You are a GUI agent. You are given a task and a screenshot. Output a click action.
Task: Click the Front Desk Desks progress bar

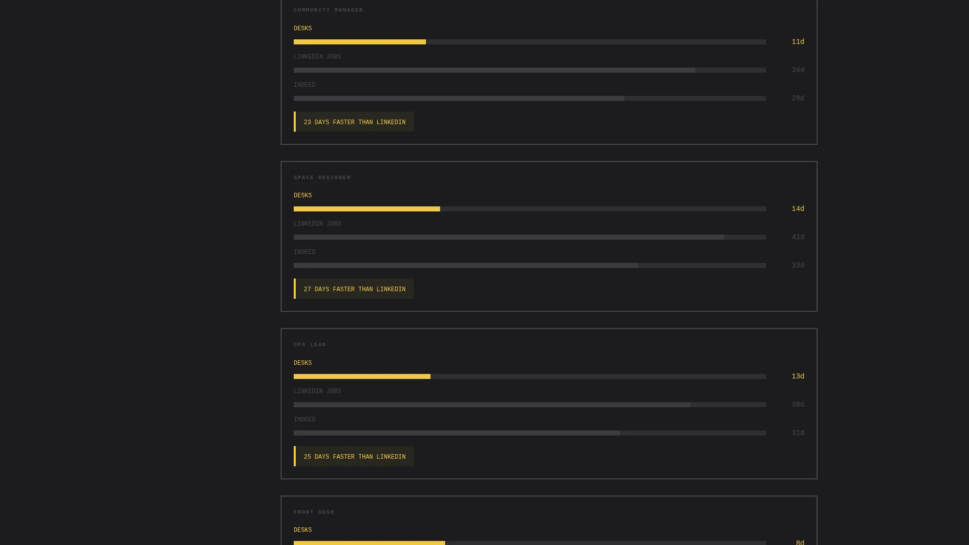point(530,543)
